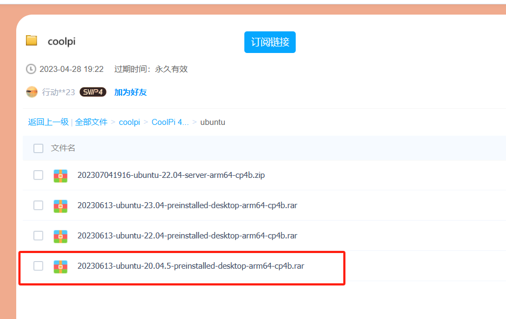Viewport: 506px width, 319px height.
Task: Click the coolpi share title text
Action: (x=62, y=41)
